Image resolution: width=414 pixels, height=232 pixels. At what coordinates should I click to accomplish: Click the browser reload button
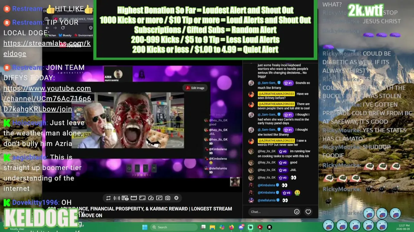pyautogui.click(x=63, y=28)
